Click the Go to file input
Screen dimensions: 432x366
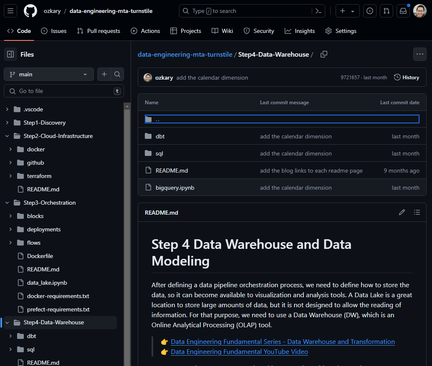[63, 91]
